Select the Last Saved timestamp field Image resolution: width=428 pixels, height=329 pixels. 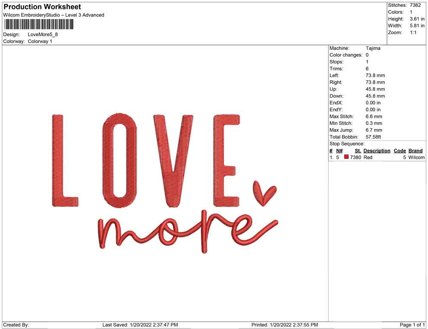[139, 325]
